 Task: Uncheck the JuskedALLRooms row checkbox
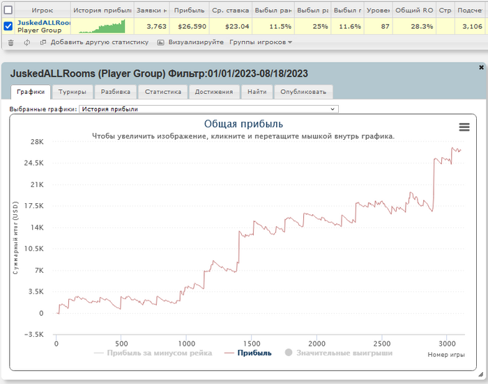[x=8, y=26]
